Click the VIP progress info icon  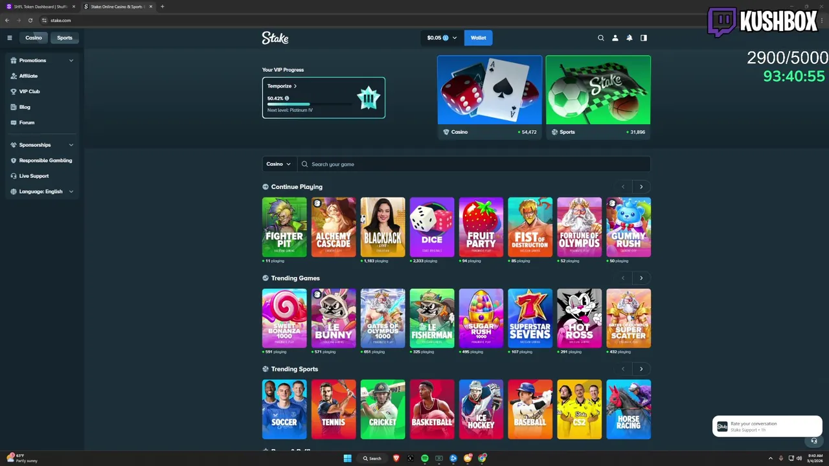tap(287, 98)
